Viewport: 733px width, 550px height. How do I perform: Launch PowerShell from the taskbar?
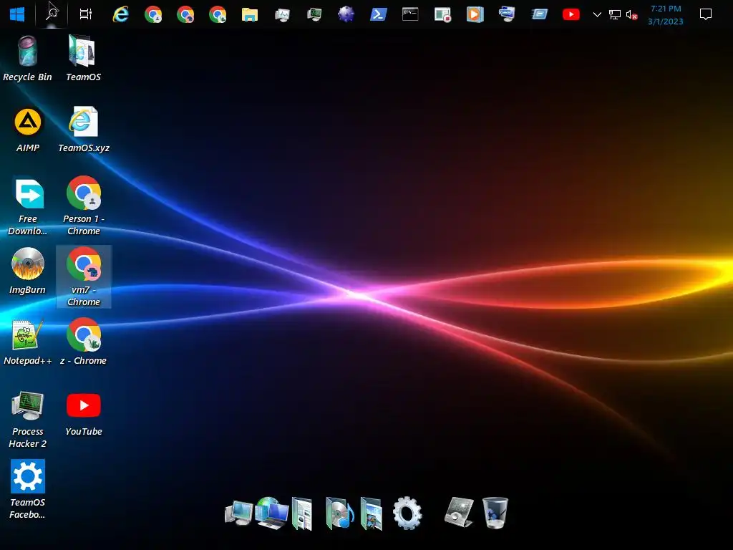point(378,14)
